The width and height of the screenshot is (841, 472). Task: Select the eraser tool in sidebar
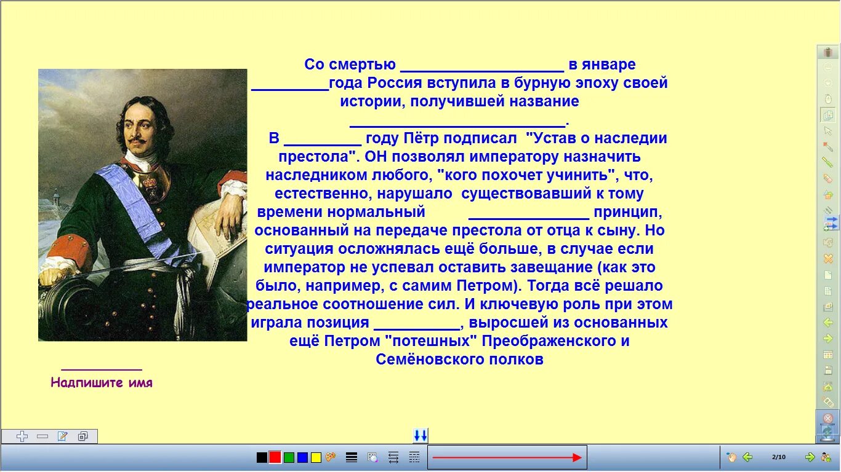click(828, 178)
